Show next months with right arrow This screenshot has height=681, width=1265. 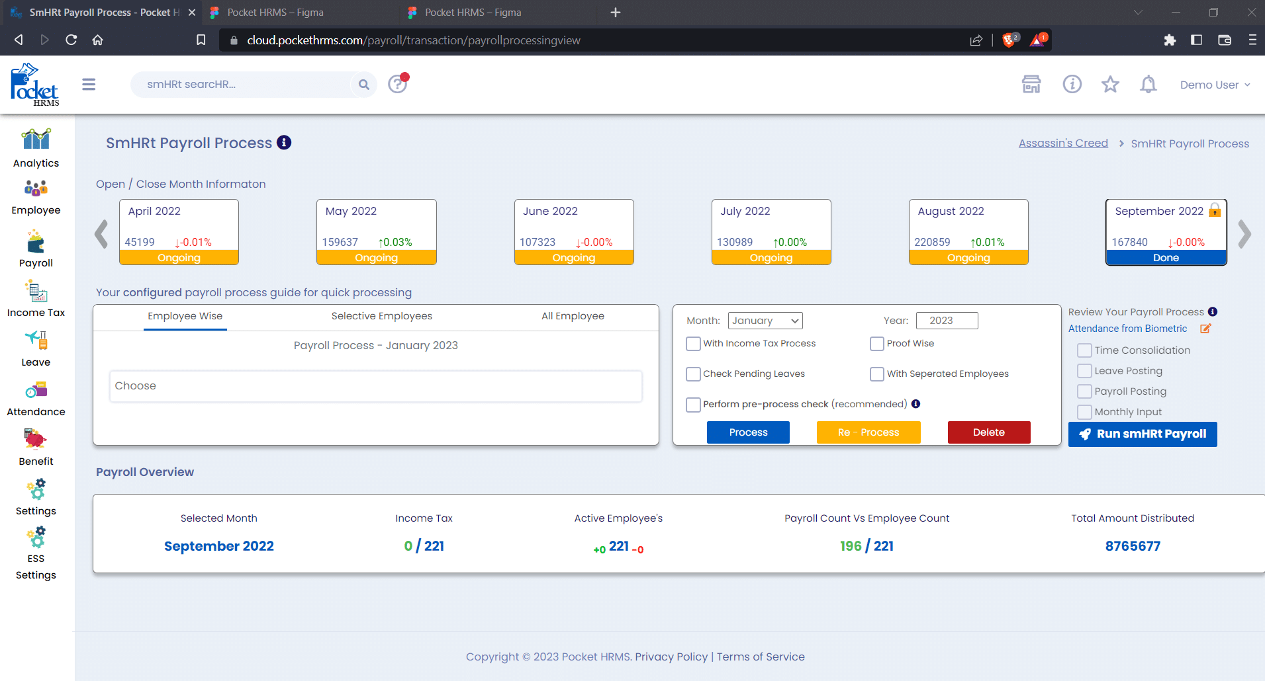point(1244,233)
